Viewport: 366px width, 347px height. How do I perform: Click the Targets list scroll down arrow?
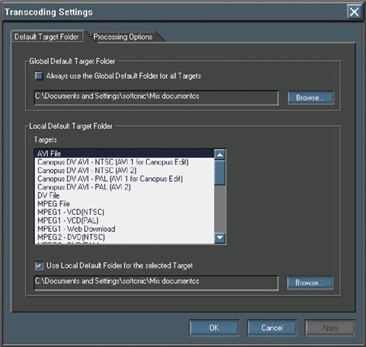(x=220, y=237)
